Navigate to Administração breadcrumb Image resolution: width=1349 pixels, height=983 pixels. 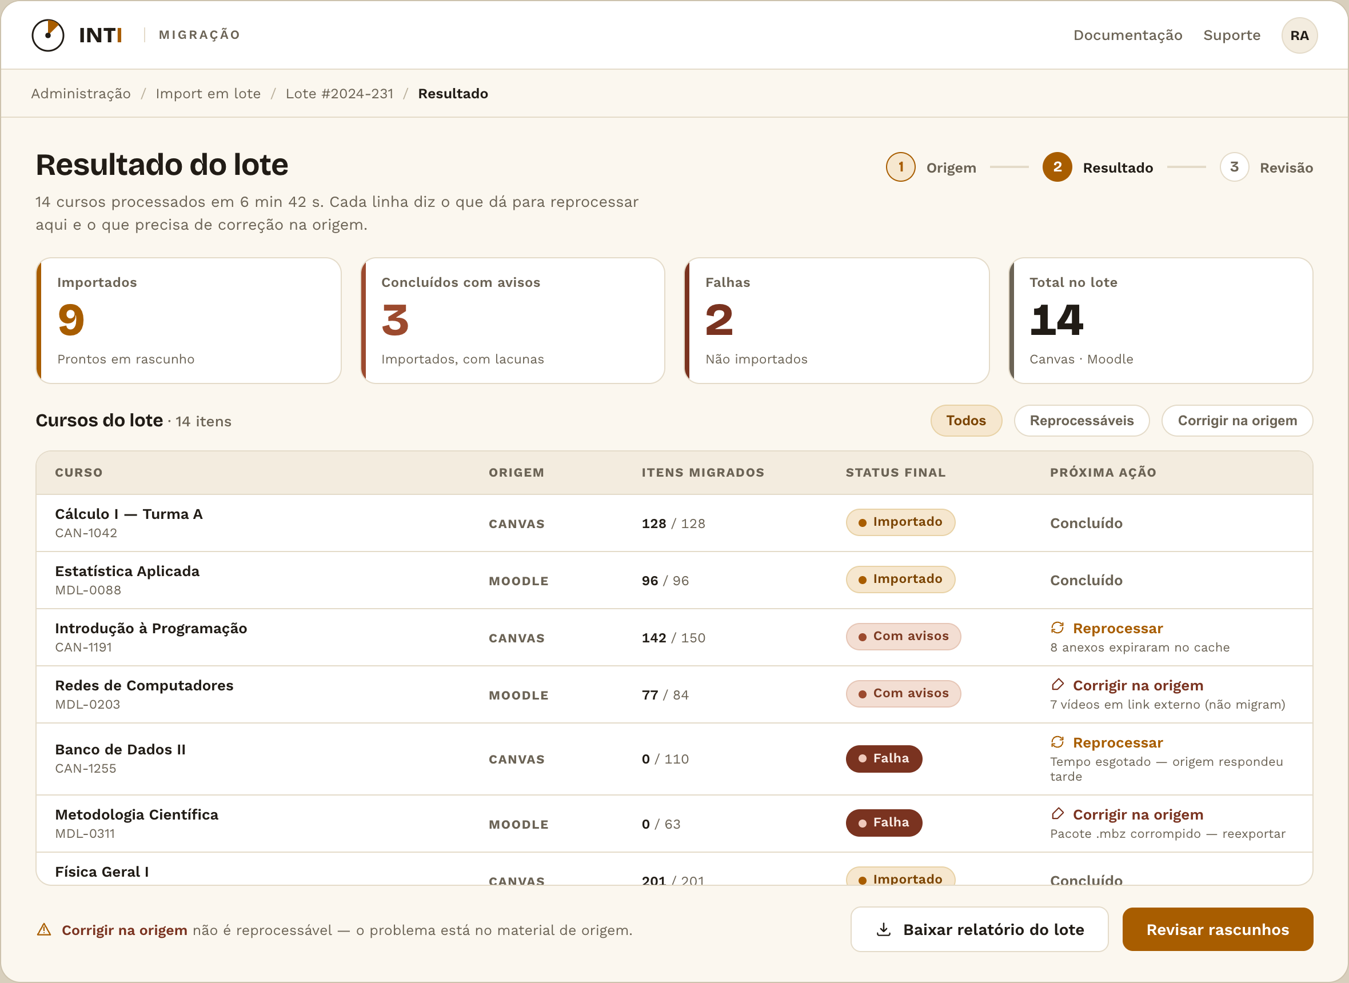(81, 93)
